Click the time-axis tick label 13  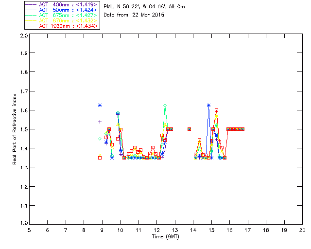[x=175, y=230]
